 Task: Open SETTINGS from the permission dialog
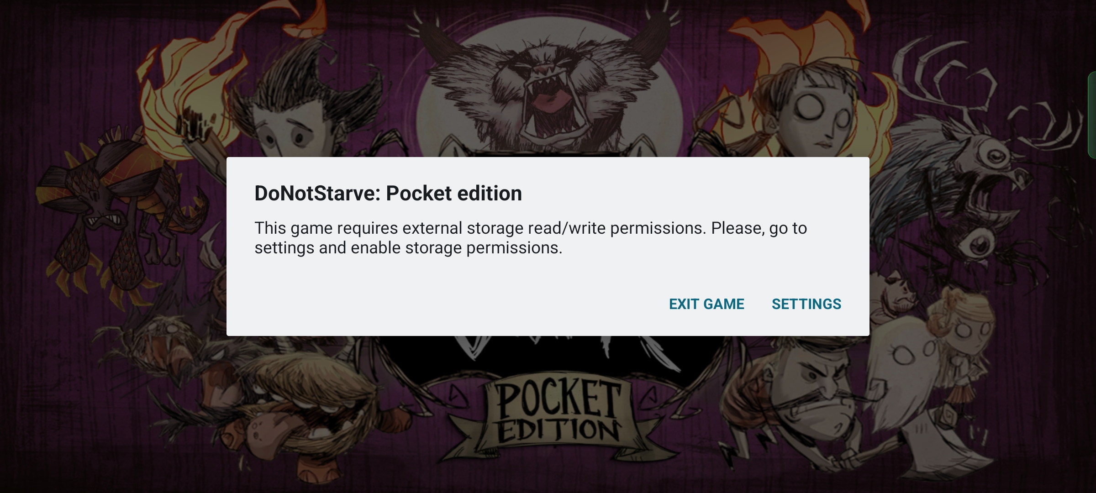click(x=806, y=304)
